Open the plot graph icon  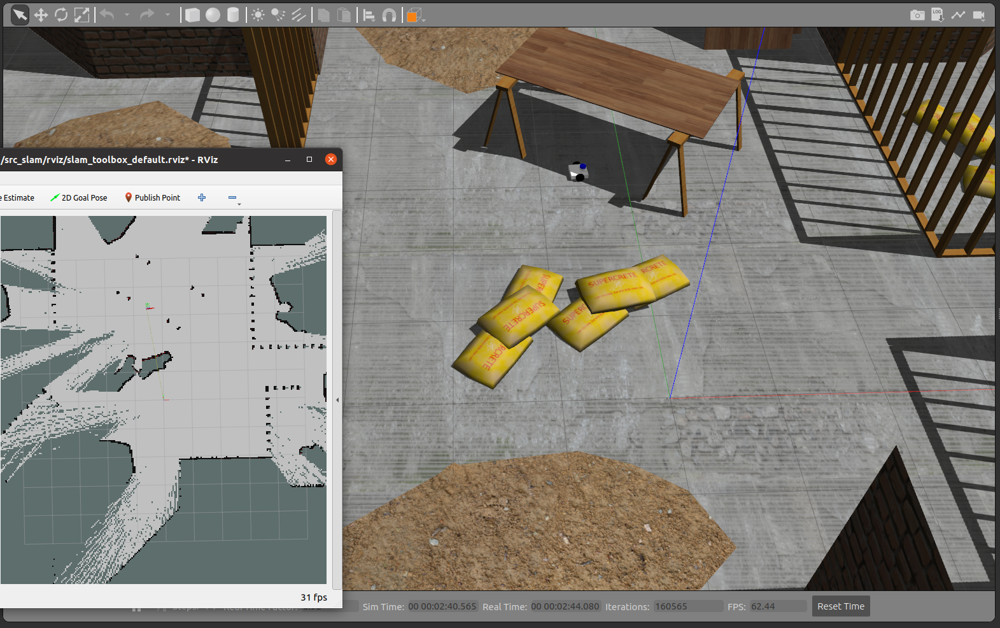click(958, 15)
